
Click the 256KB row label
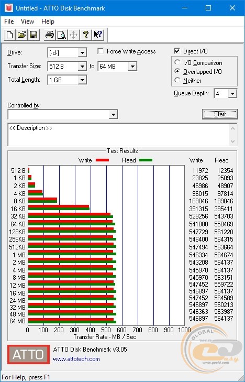pos(17,239)
